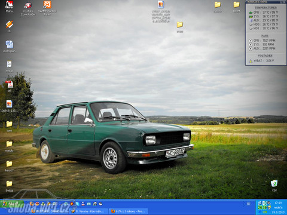Click the SK keyboard language indicator
The width and height of the screenshot is (287, 215).
248,204
